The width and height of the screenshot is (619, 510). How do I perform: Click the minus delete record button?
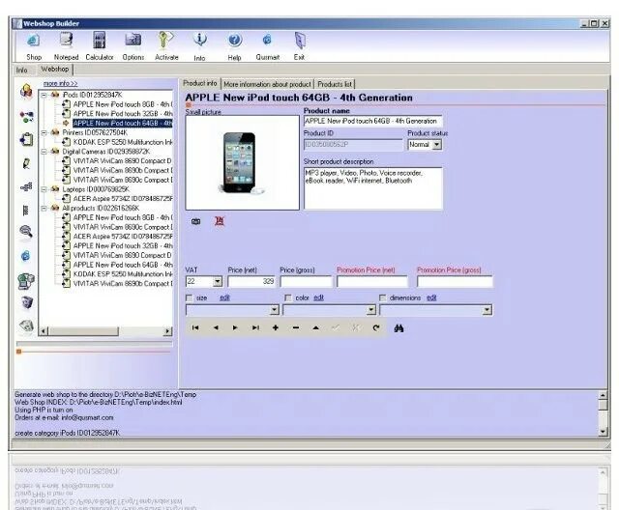pyautogui.click(x=296, y=327)
